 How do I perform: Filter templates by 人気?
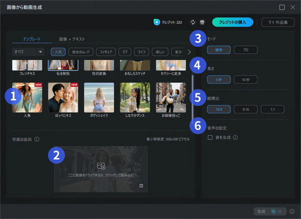[x=58, y=52]
